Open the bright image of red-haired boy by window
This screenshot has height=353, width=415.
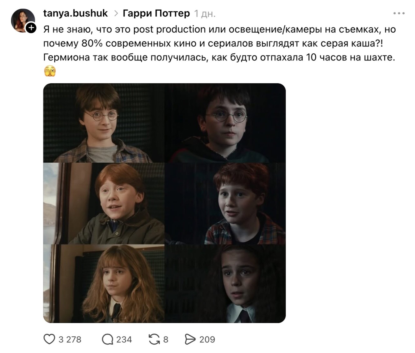point(104,203)
